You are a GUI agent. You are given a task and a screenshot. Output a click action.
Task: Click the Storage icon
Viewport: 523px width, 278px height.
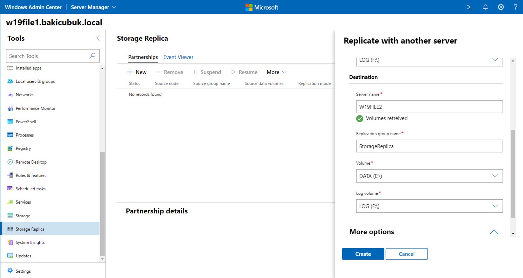click(x=10, y=216)
